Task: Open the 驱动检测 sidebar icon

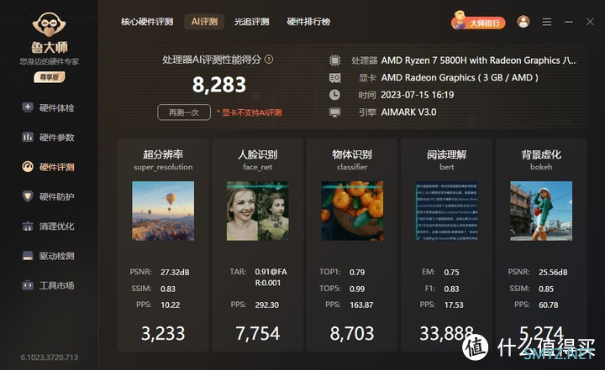Action: pyautogui.click(x=28, y=256)
